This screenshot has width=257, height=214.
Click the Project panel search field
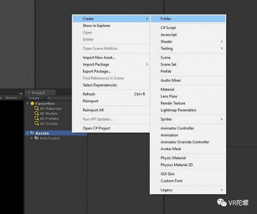[x=59, y=98]
